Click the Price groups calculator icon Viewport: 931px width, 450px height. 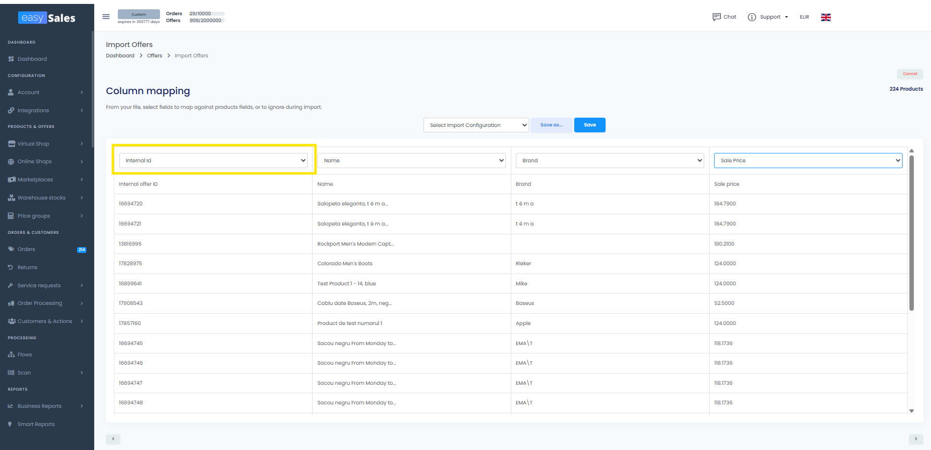pos(11,216)
